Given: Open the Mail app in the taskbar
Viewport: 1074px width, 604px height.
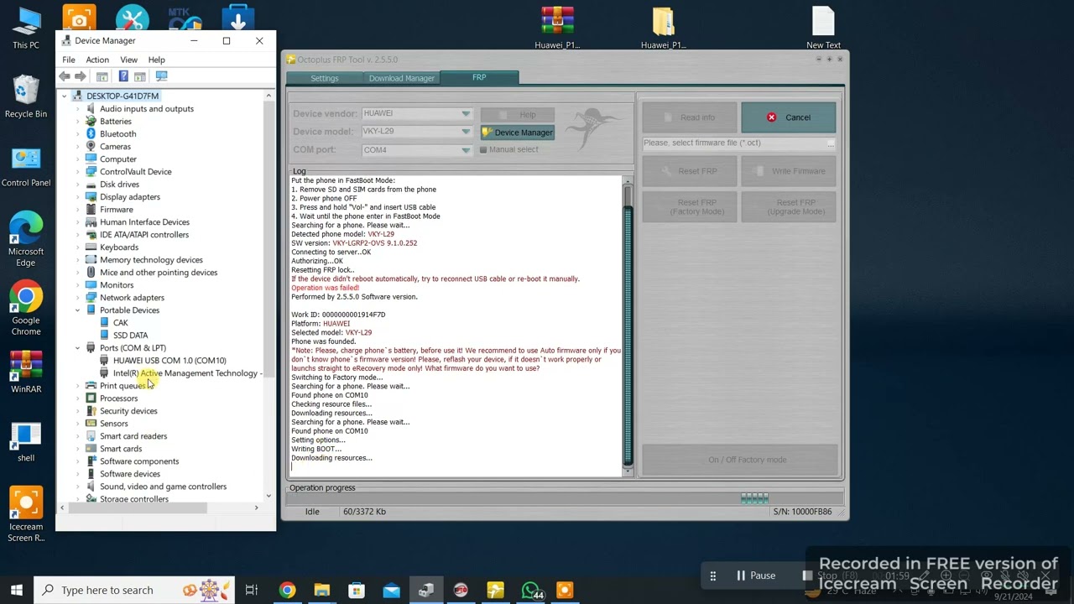Looking at the screenshot, I should (x=391, y=591).
